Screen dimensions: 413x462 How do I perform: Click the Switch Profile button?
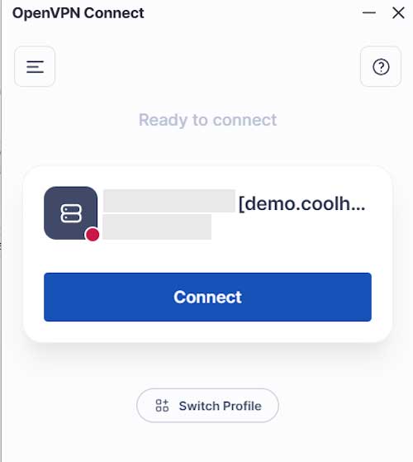(x=207, y=406)
